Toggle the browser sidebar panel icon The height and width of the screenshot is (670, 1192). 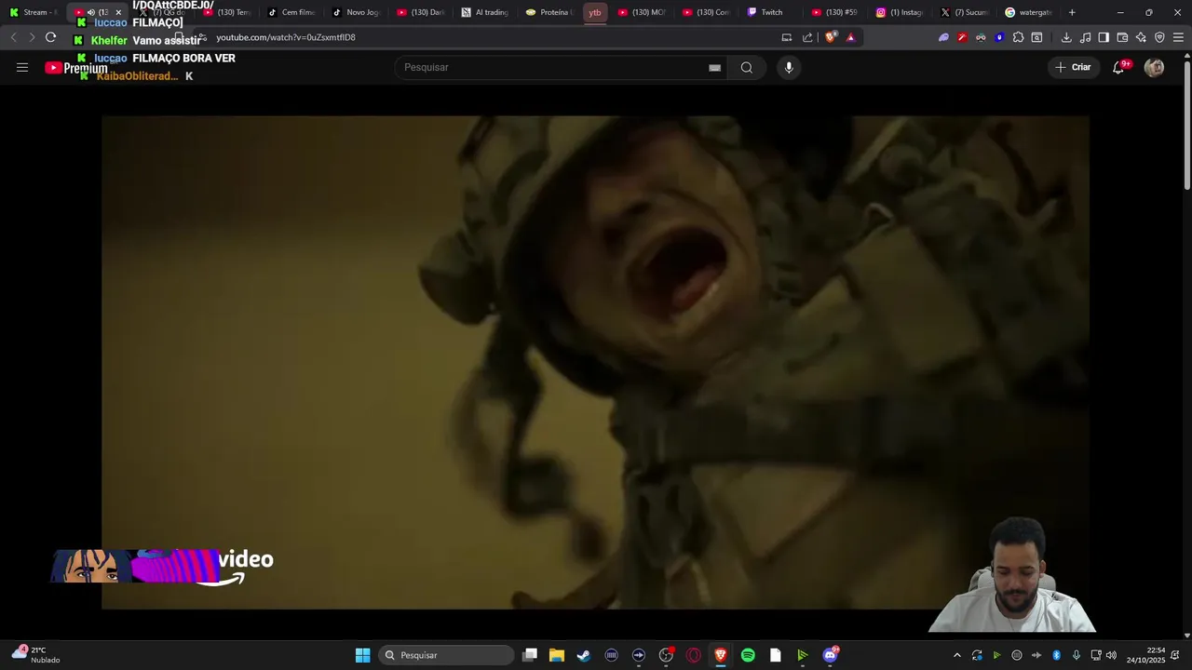pyautogui.click(x=1104, y=37)
